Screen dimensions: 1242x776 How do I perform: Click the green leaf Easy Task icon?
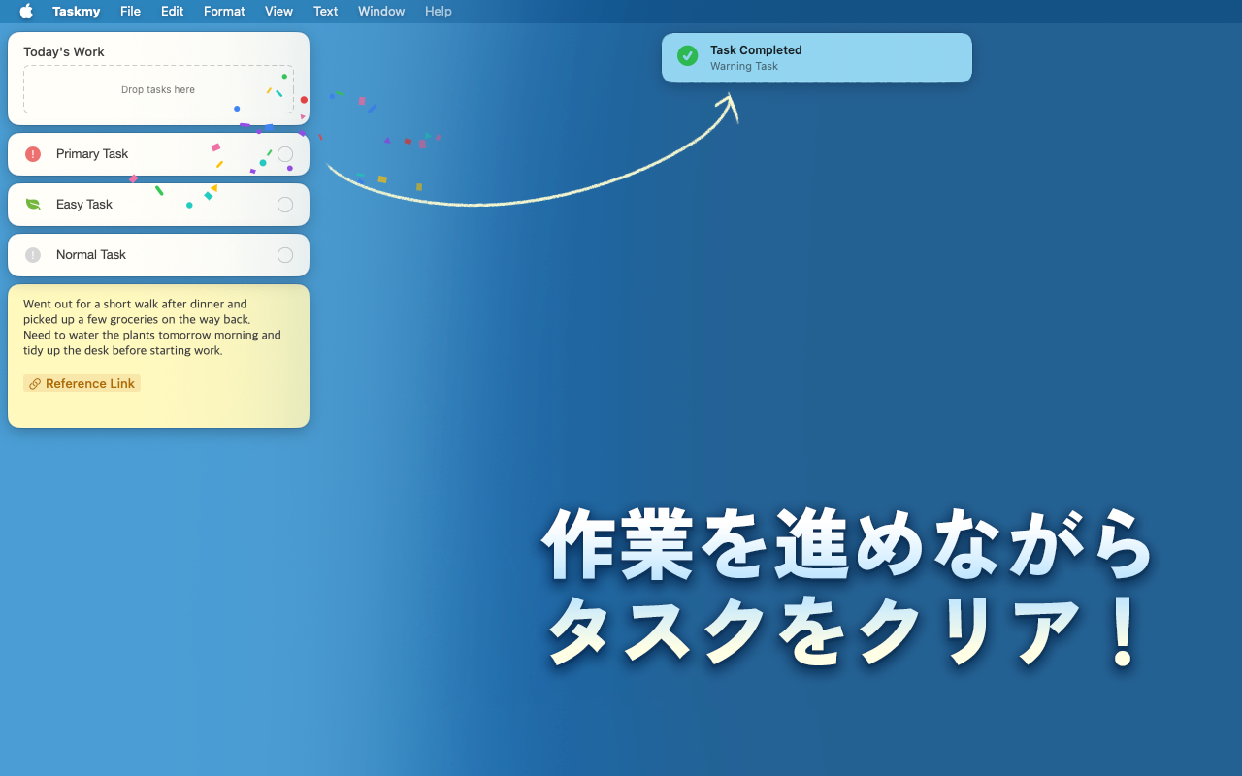click(x=33, y=205)
